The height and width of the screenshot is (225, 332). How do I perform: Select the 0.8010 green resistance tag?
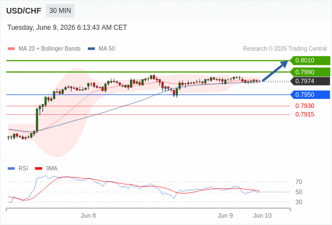310,61
